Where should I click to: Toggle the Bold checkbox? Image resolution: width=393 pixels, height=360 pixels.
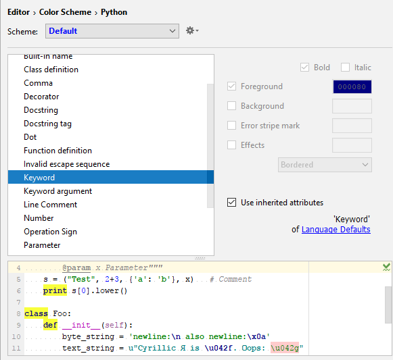(304, 68)
